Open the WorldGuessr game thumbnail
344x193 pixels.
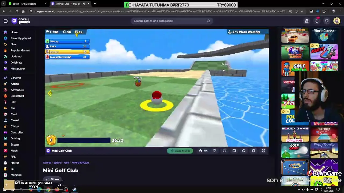tap(324, 35)
